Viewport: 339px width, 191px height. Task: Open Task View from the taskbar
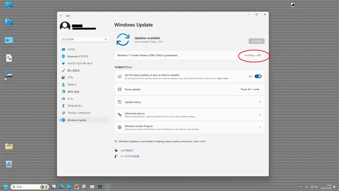(x=54, y=187)
